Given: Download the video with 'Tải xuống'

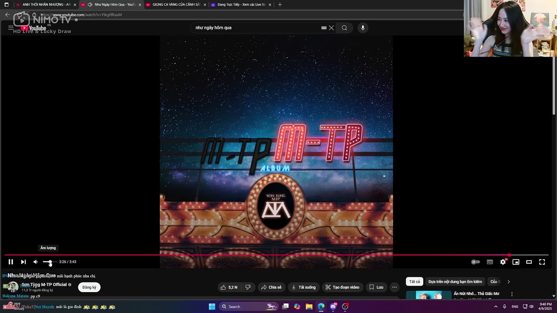Looking at the screenshot, I should (303, 287).
